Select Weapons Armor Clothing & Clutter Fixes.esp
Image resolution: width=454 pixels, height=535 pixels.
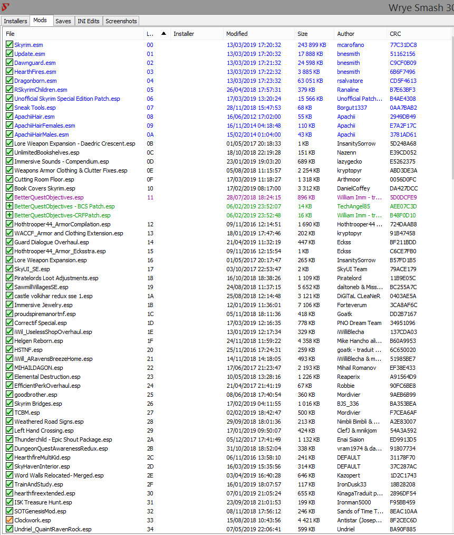(x=71, y=170)
